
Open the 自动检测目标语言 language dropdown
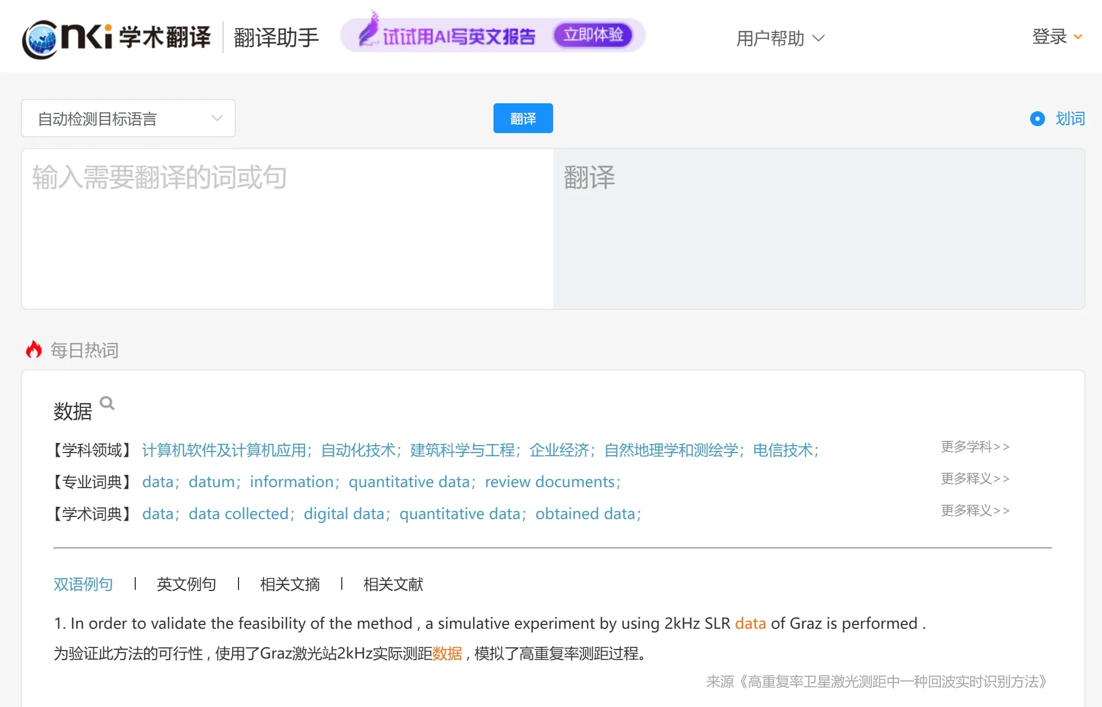[x=128, y=118]
